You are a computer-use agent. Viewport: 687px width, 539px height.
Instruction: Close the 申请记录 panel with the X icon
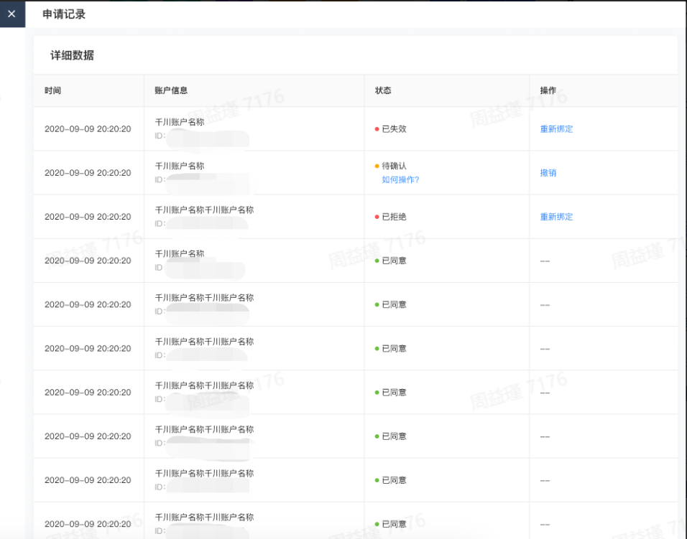(x=11, y=14)
